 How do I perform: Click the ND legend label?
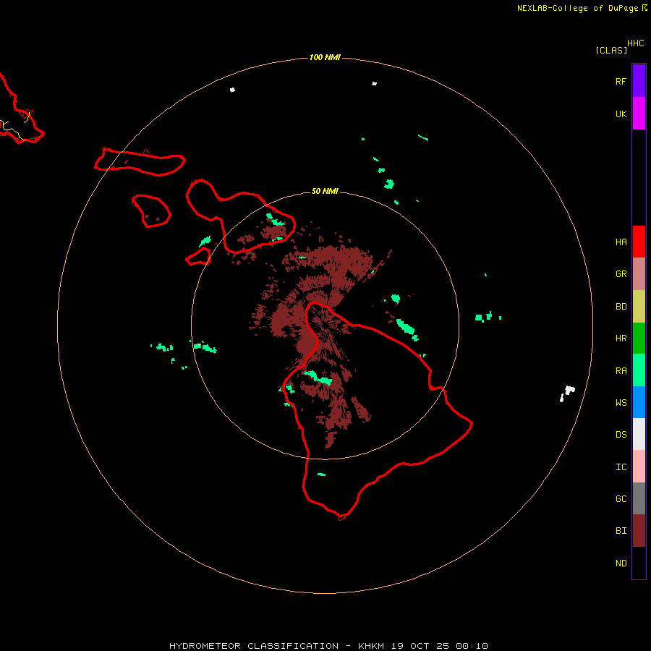tap(621, 563)
